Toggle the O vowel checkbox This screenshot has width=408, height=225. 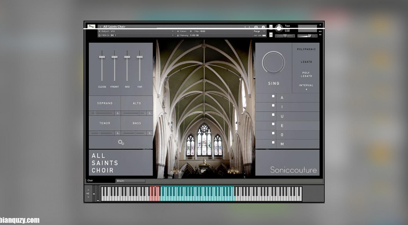273,133
